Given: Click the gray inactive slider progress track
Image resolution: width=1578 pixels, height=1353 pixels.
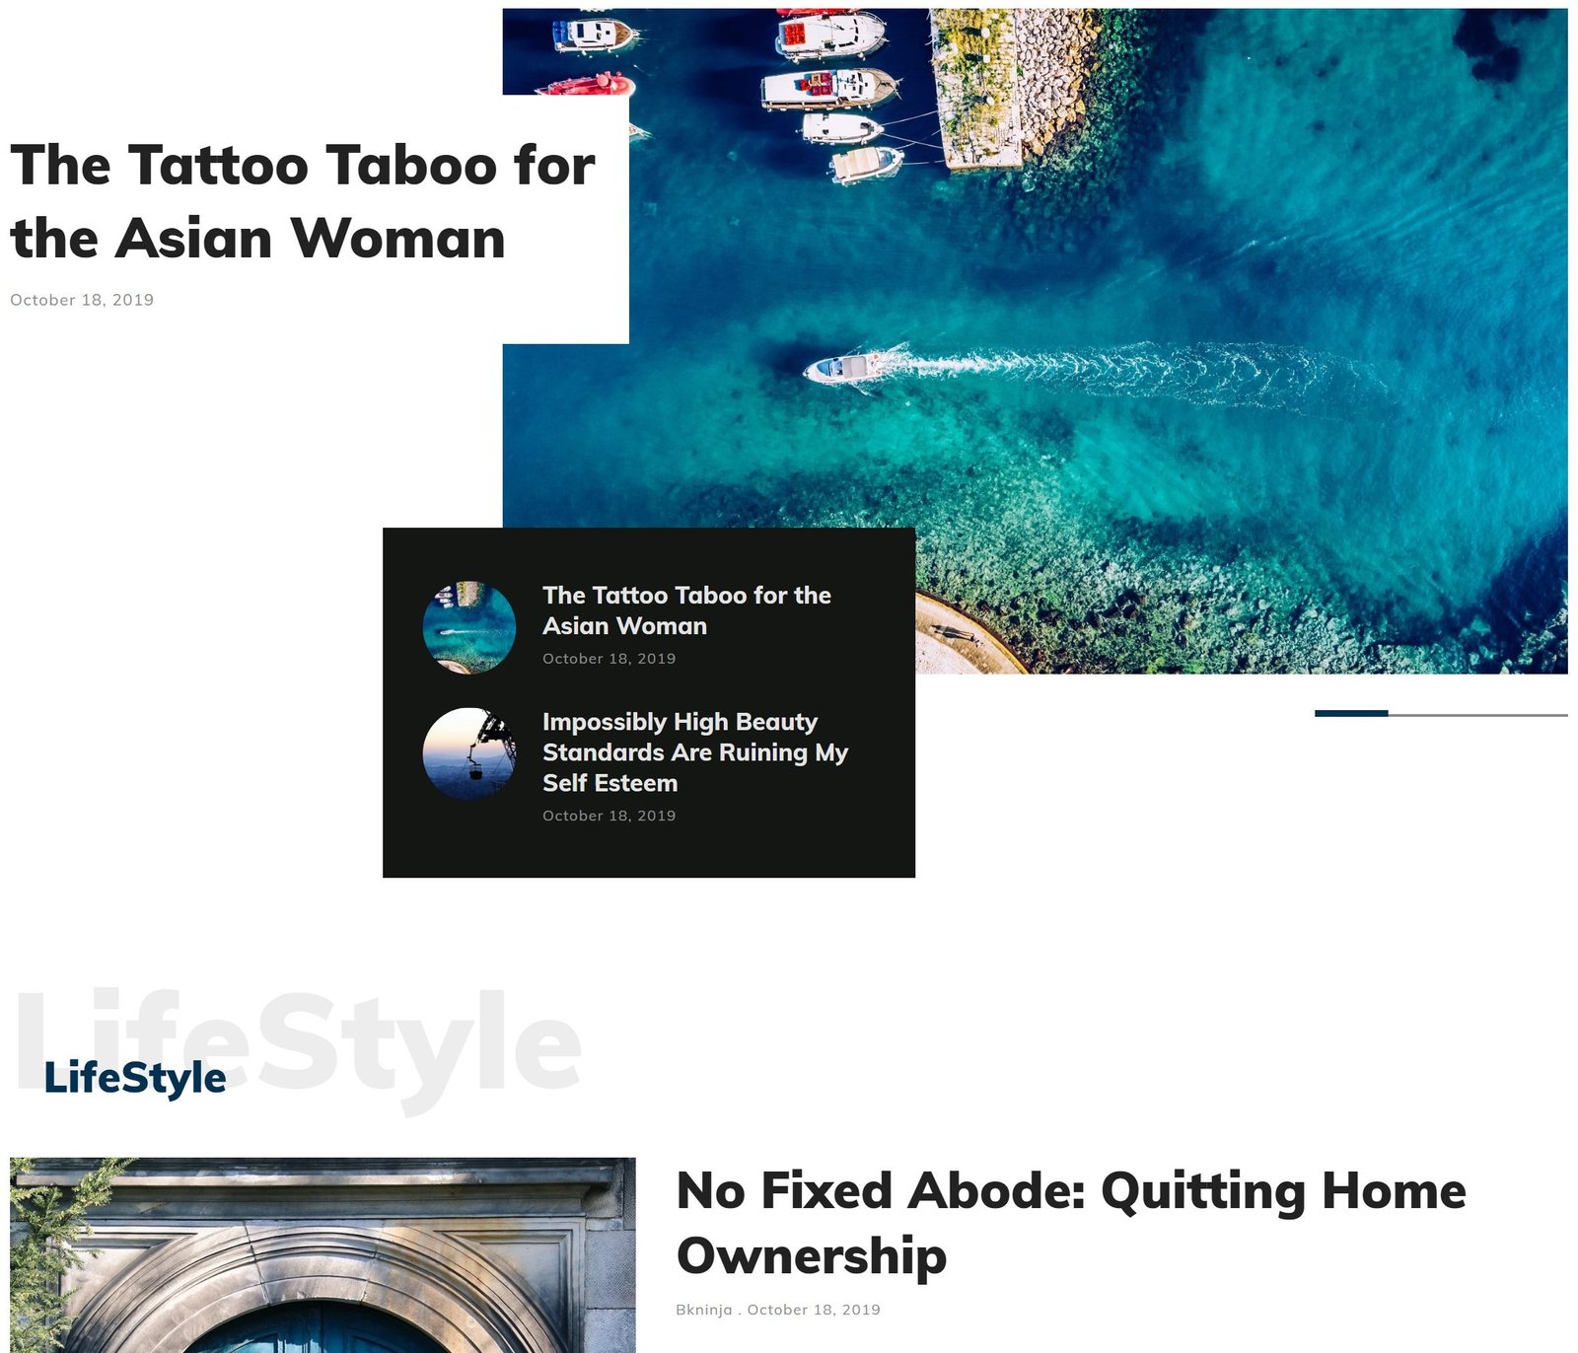Looking at the screenshot, I should coord(1478,714).
